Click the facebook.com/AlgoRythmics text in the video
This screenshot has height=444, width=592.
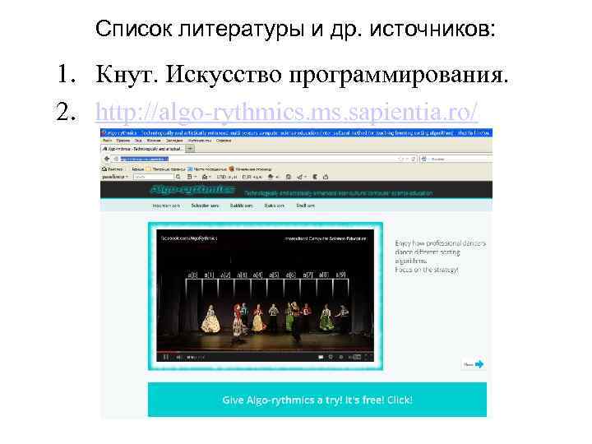coord(189,238)
